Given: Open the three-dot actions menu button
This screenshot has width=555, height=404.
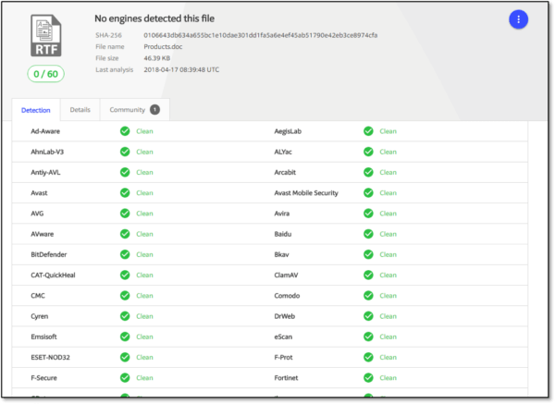Looking at the screenshot, I should (x=518, y=19).
